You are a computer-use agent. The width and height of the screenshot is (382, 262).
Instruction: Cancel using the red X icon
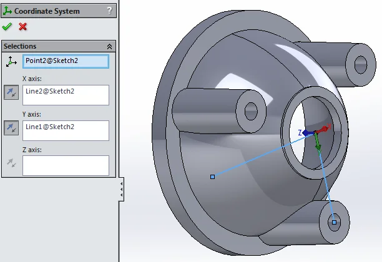(23, 27)
